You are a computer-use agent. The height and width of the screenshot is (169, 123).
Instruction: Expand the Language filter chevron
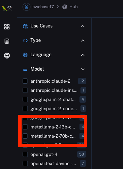tap(83, 55)
